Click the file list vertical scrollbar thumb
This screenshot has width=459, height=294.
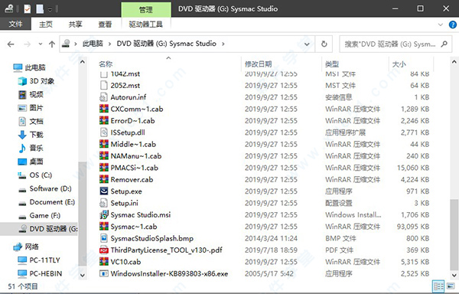tap(454, 234)
